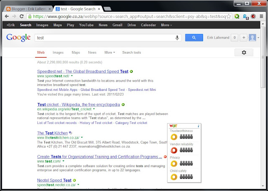Click the green padlock security icon
268x191 pixels.
tap(30, 16)
